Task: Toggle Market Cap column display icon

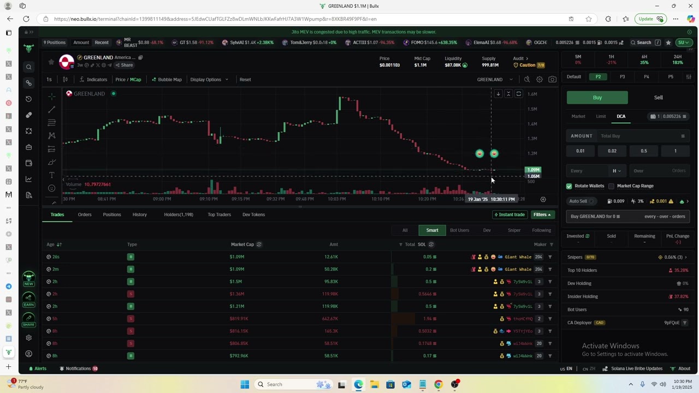Action: pos(259,245)
